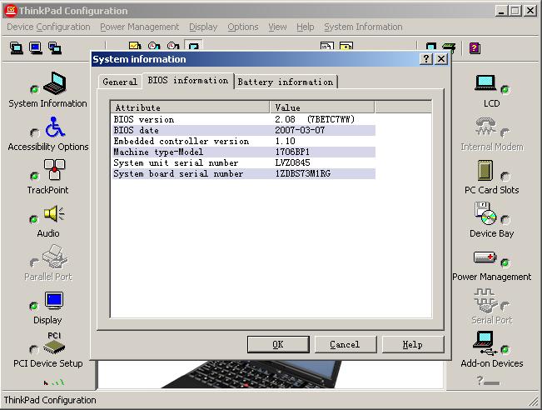This screenshot has width=542, height=410.
Task: Open the Power Management menu in menu bar
Action: pos(140,27)
